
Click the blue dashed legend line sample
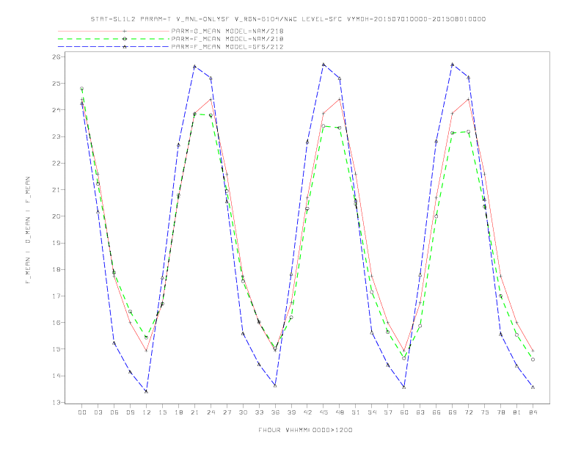pyautogui.click(x=114, y=47)
